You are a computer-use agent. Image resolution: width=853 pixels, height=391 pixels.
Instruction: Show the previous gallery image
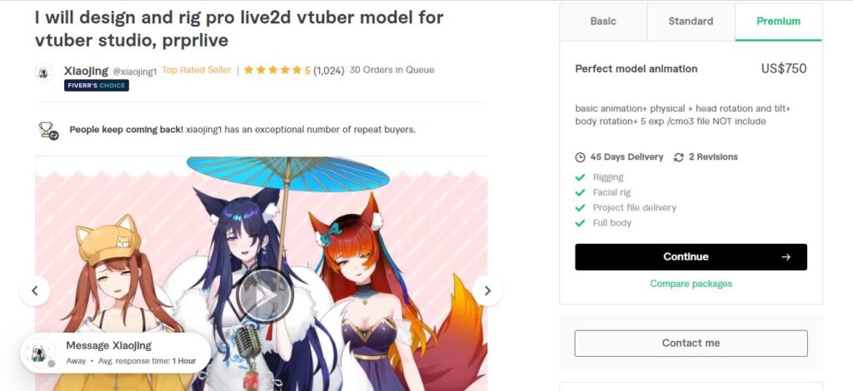click(x=35, y=291)
